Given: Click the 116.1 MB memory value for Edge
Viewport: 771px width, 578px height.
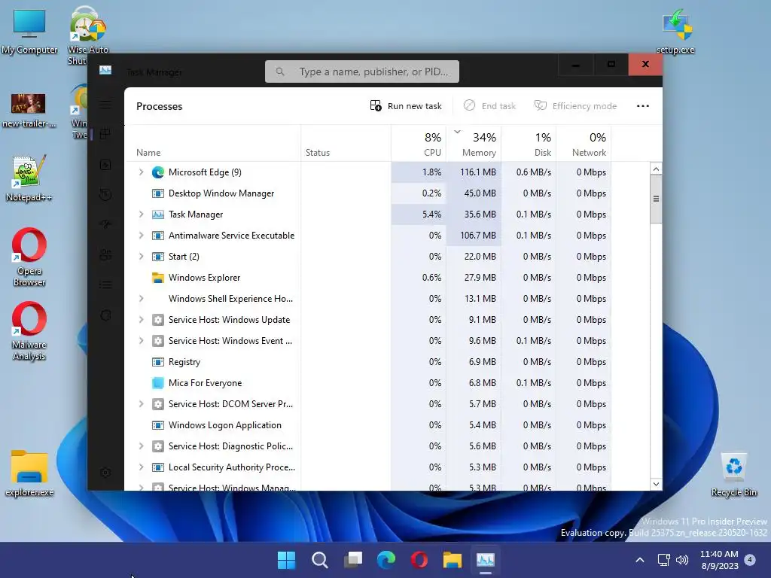Looking at the screenshot, I should [x=478, y=172].
